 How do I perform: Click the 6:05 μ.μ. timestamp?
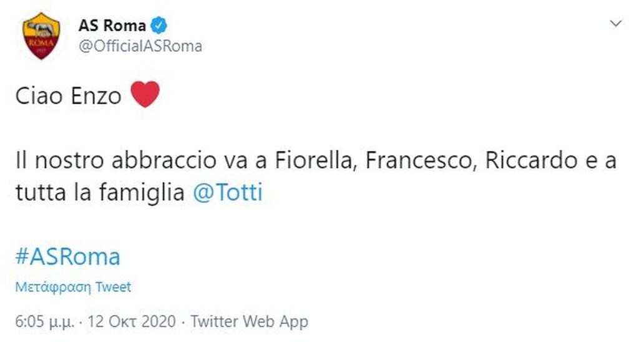coord(44,322)
